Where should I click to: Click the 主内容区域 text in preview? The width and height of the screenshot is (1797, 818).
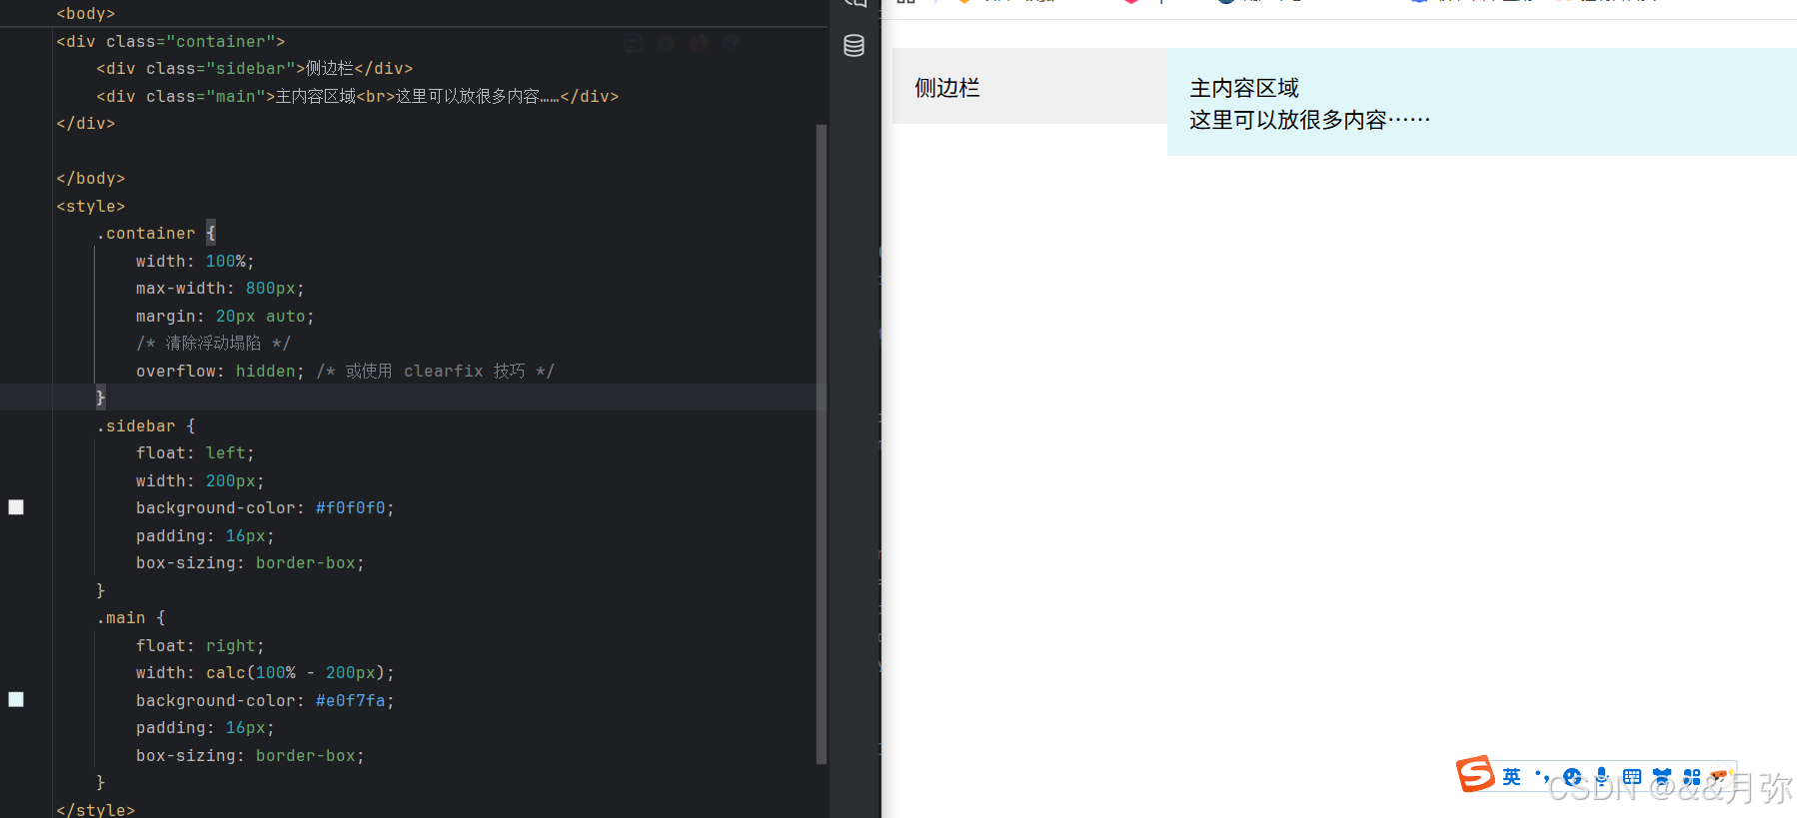1244,88
